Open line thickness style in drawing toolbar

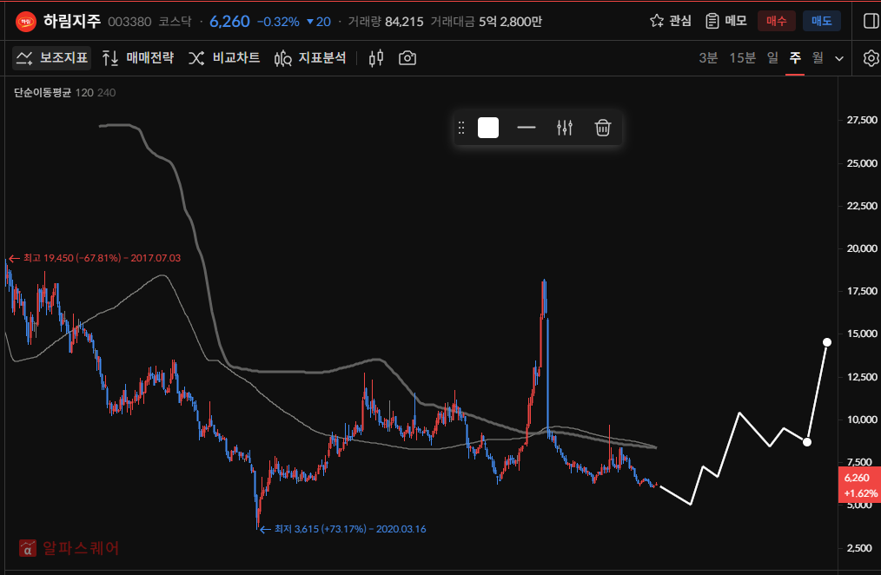point(527,128)
